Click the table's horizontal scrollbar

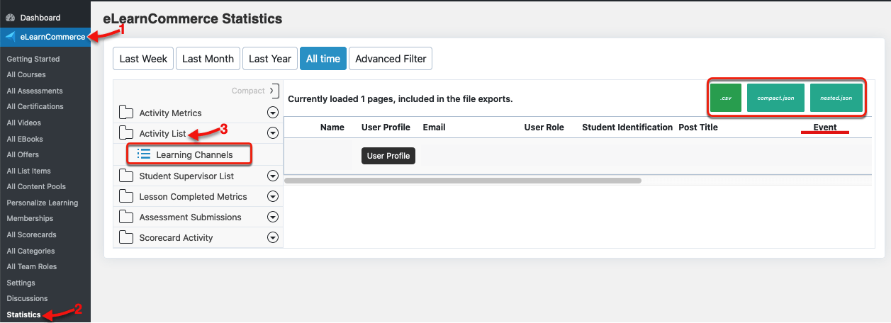[x=463, y=181]
